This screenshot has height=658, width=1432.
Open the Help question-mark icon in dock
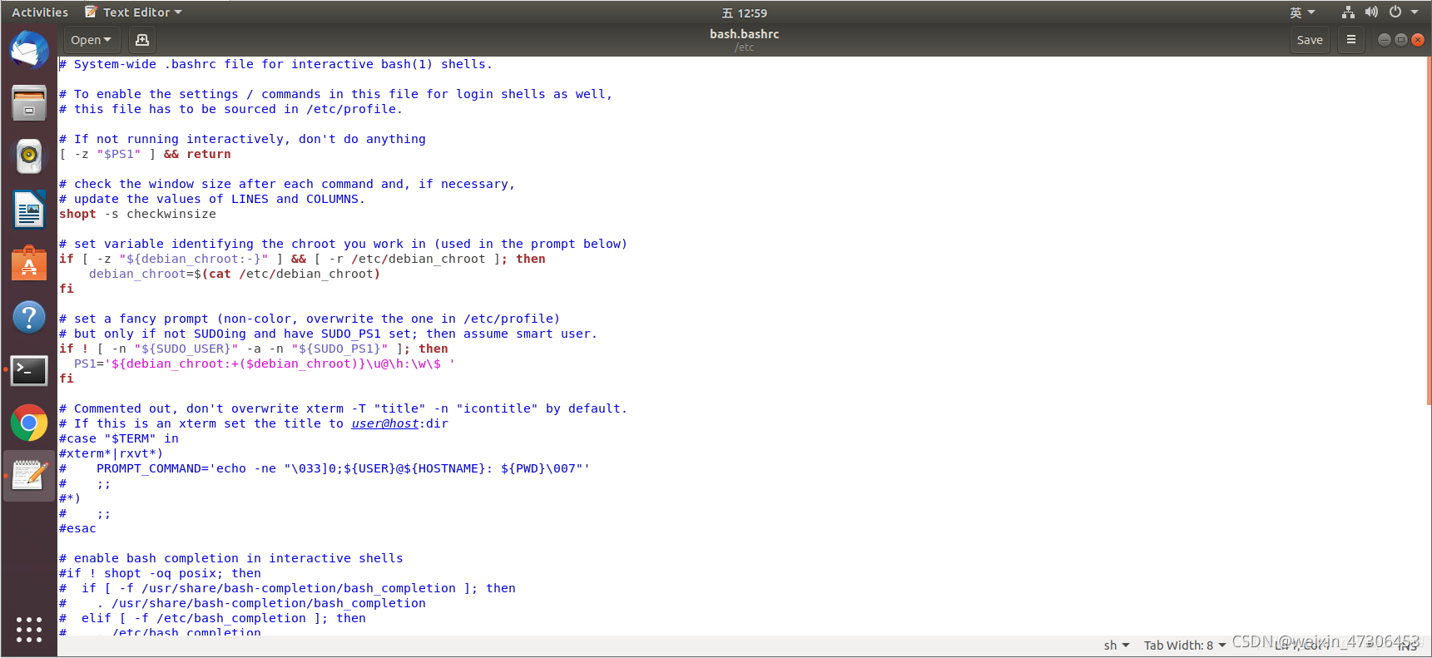point(29,317)
